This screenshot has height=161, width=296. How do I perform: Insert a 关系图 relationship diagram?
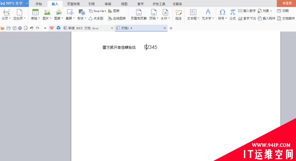96,18
